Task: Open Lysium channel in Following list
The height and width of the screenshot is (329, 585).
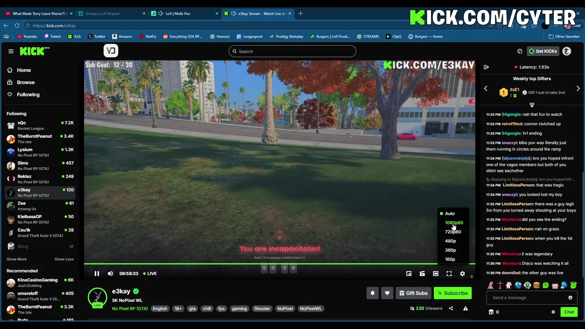Action: click(x=40, y=153)
